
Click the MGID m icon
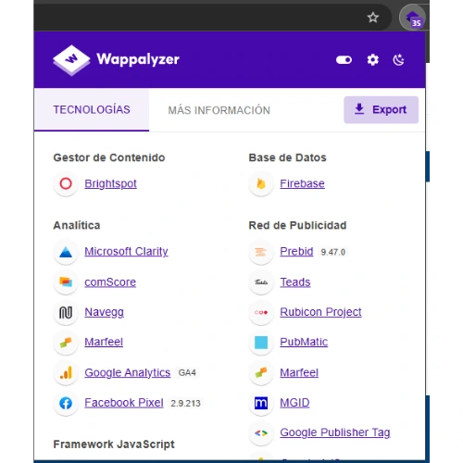click(x=261, y=403)
